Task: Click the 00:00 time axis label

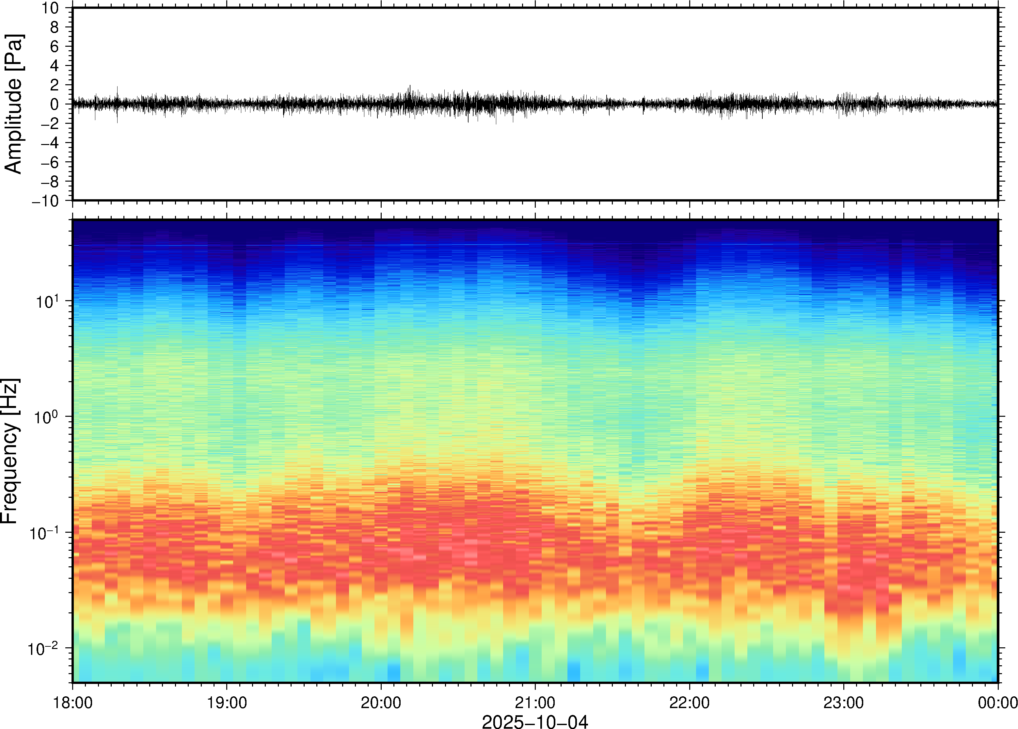Action: pyautogui.click(x=997, y=703)
